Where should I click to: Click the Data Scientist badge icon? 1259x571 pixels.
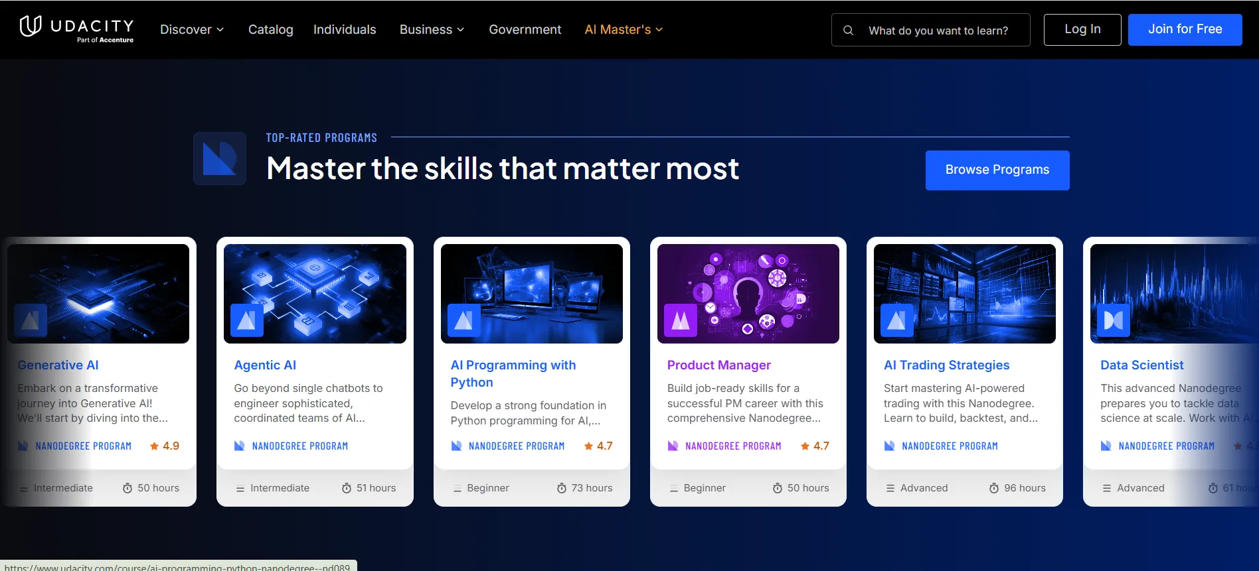[x=1114, y=320]
